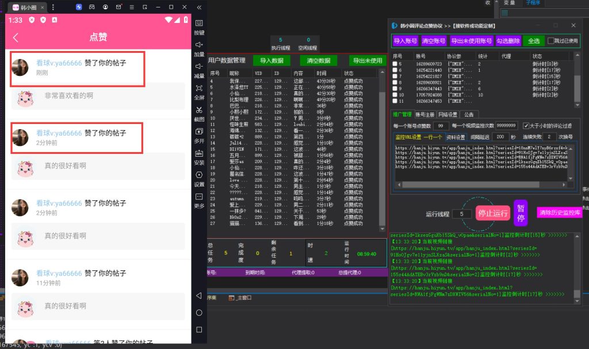Select the 监控URL设置 一行一个 sub-tab

(x=419, y=137)
